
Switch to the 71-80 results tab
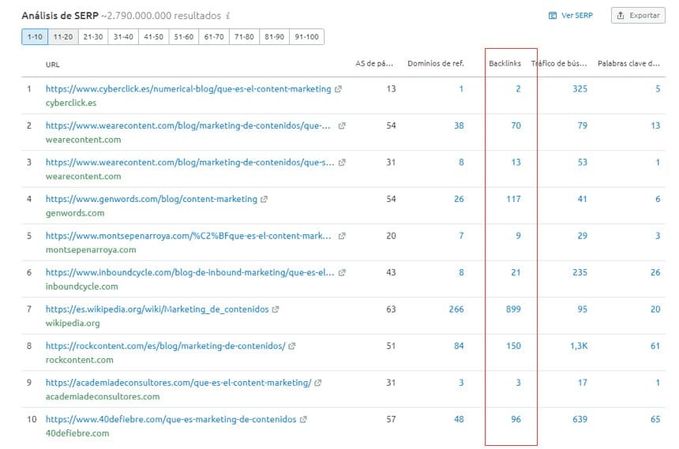click(x=244, y=37)
